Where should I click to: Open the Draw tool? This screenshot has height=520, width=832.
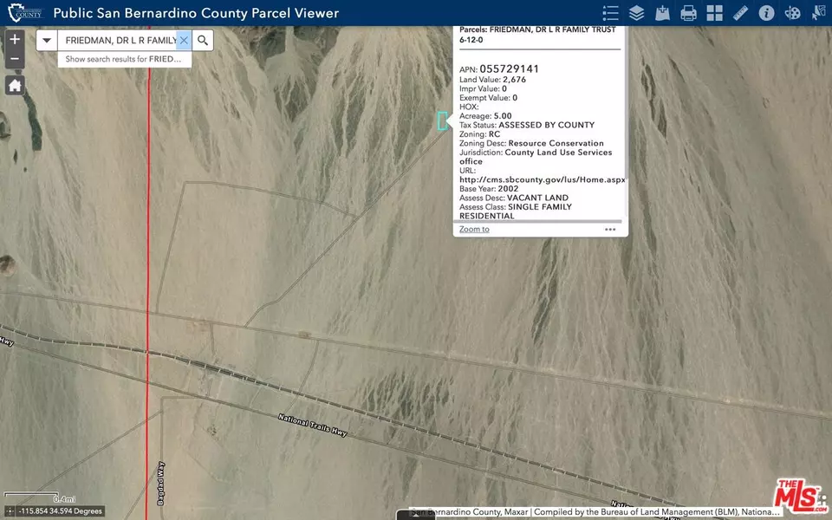[x=790, y=13]
